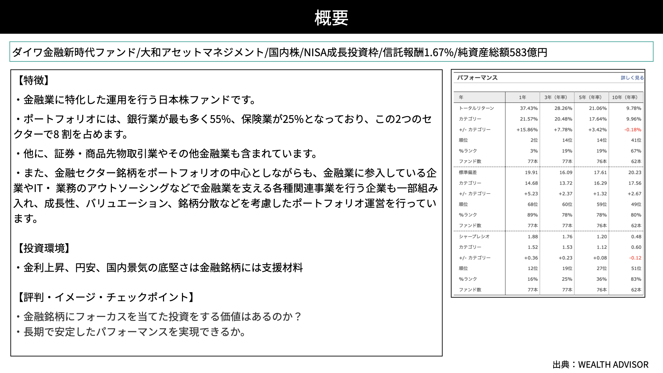This screenshot has height=373, width=663.
Task: Click the percent rank cell 67%
Action: (x=636, y=151)
